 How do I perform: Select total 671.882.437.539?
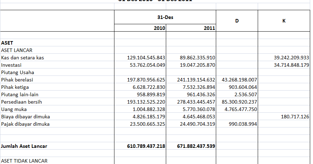pos(196,146)
